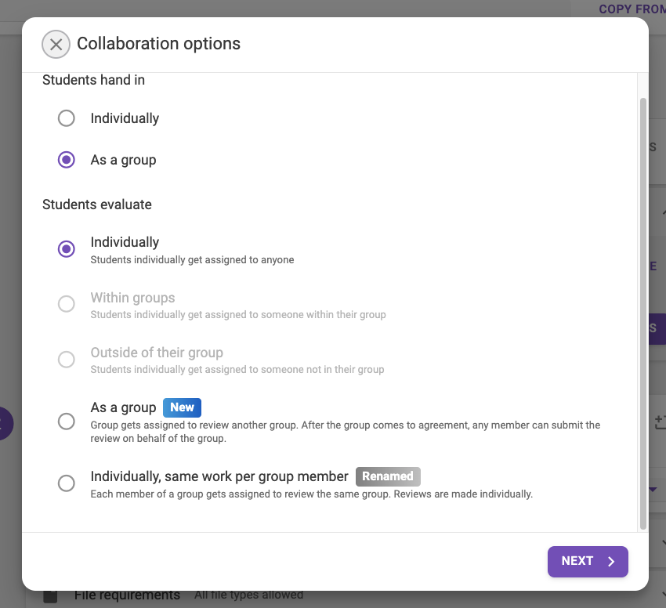
Task: Click the Collaboration options title text
Action: click(158, 44)
